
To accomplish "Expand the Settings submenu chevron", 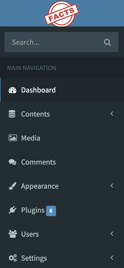I will pyautogui.click(x=112, y=258).
